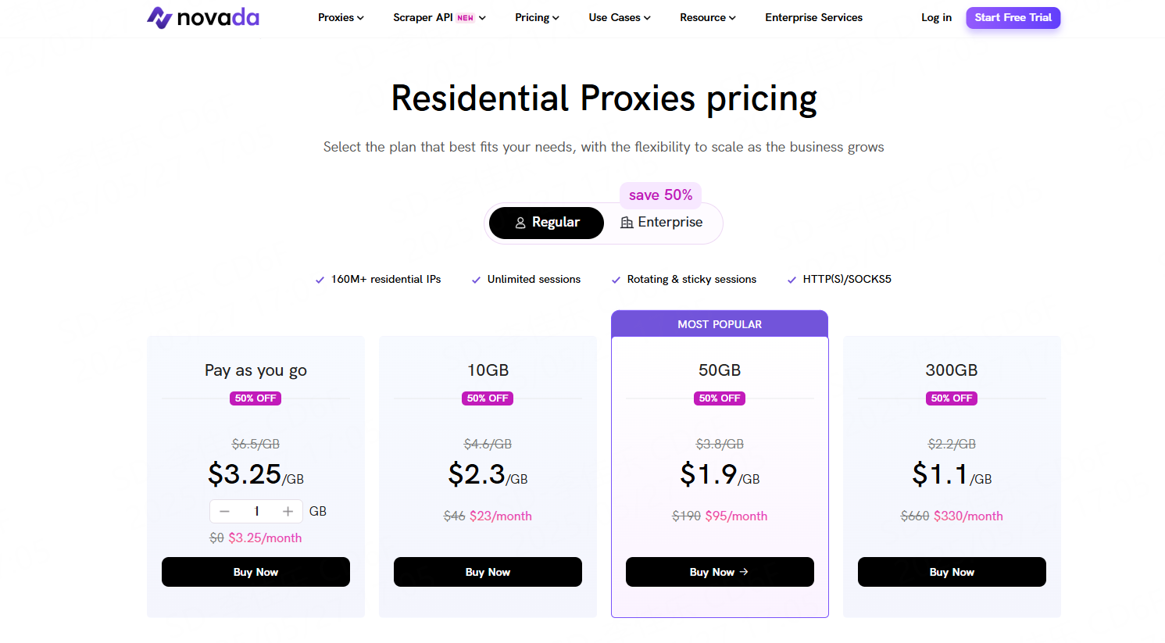The width and height of the screenshot is (1165, 643).
Task: Open the Use Cases menu
Action: (620, 17)
